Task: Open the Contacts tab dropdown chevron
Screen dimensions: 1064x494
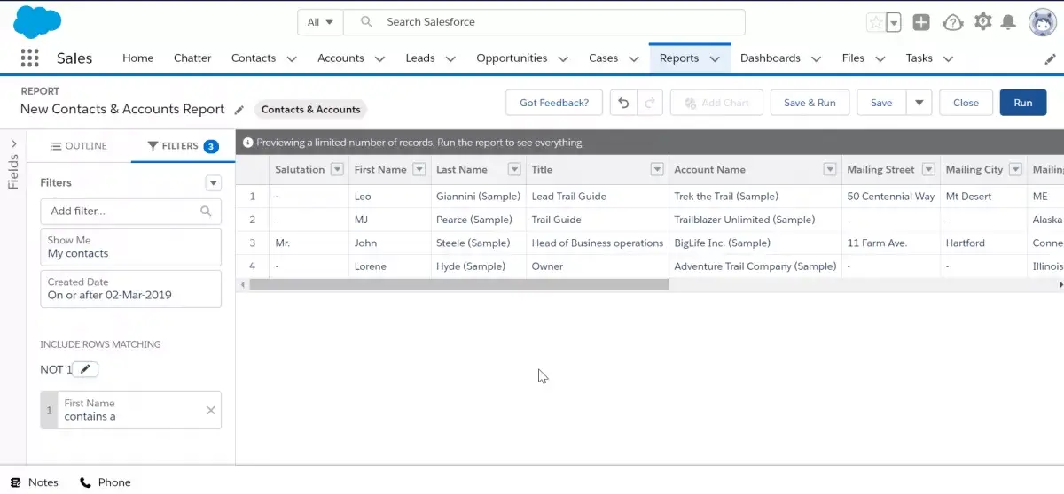Action: click(x=292, y=59)
